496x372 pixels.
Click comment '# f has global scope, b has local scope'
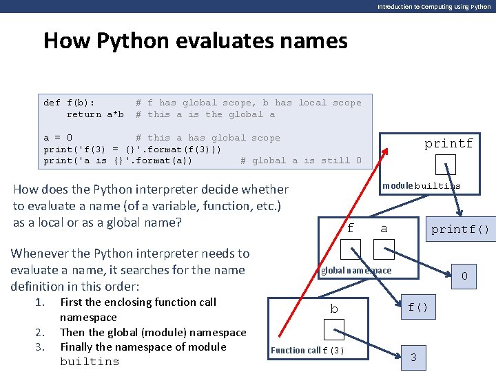pyautogui.click(x=248, y=103)
